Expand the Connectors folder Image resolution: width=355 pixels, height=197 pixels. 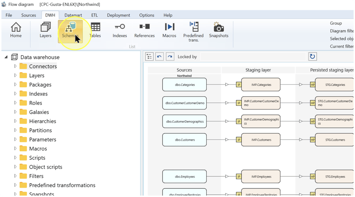(x=15, y=66)
